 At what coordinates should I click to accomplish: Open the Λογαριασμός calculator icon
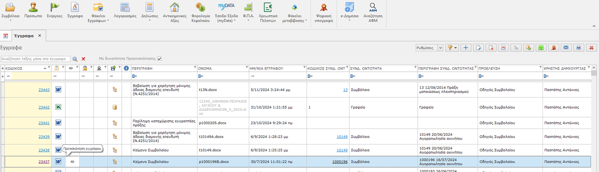pos(125,10)
